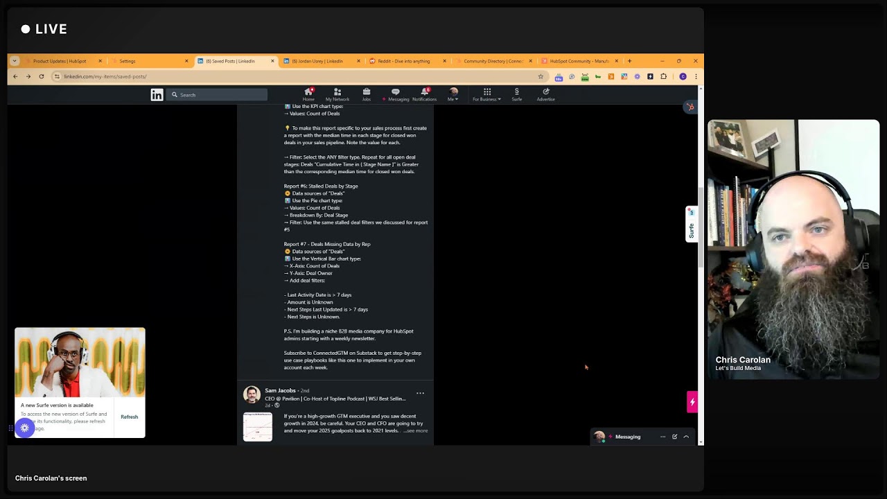Open the Jobs briefcase icon
Viewport: 887px width, 499px height.
(x=367, y=94)
